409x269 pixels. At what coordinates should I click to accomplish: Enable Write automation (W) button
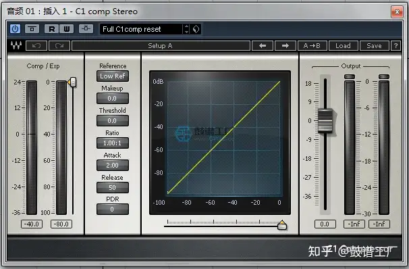pyautogui.click(x=67, y=29)
